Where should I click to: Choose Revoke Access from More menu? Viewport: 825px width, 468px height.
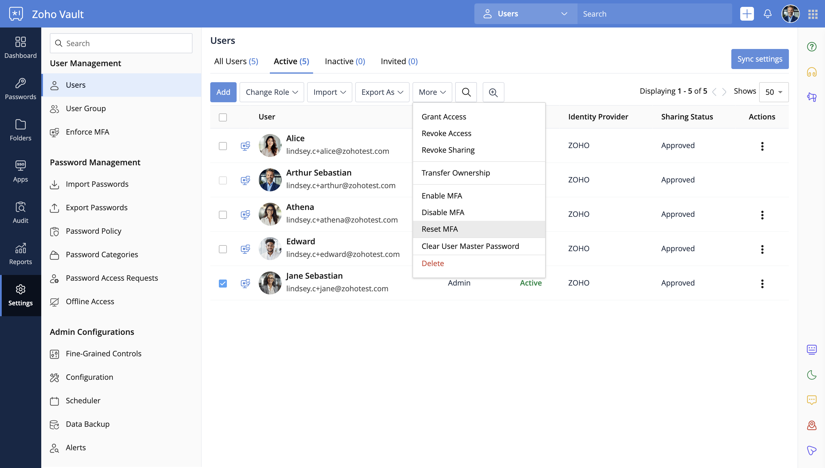[479, 133]
